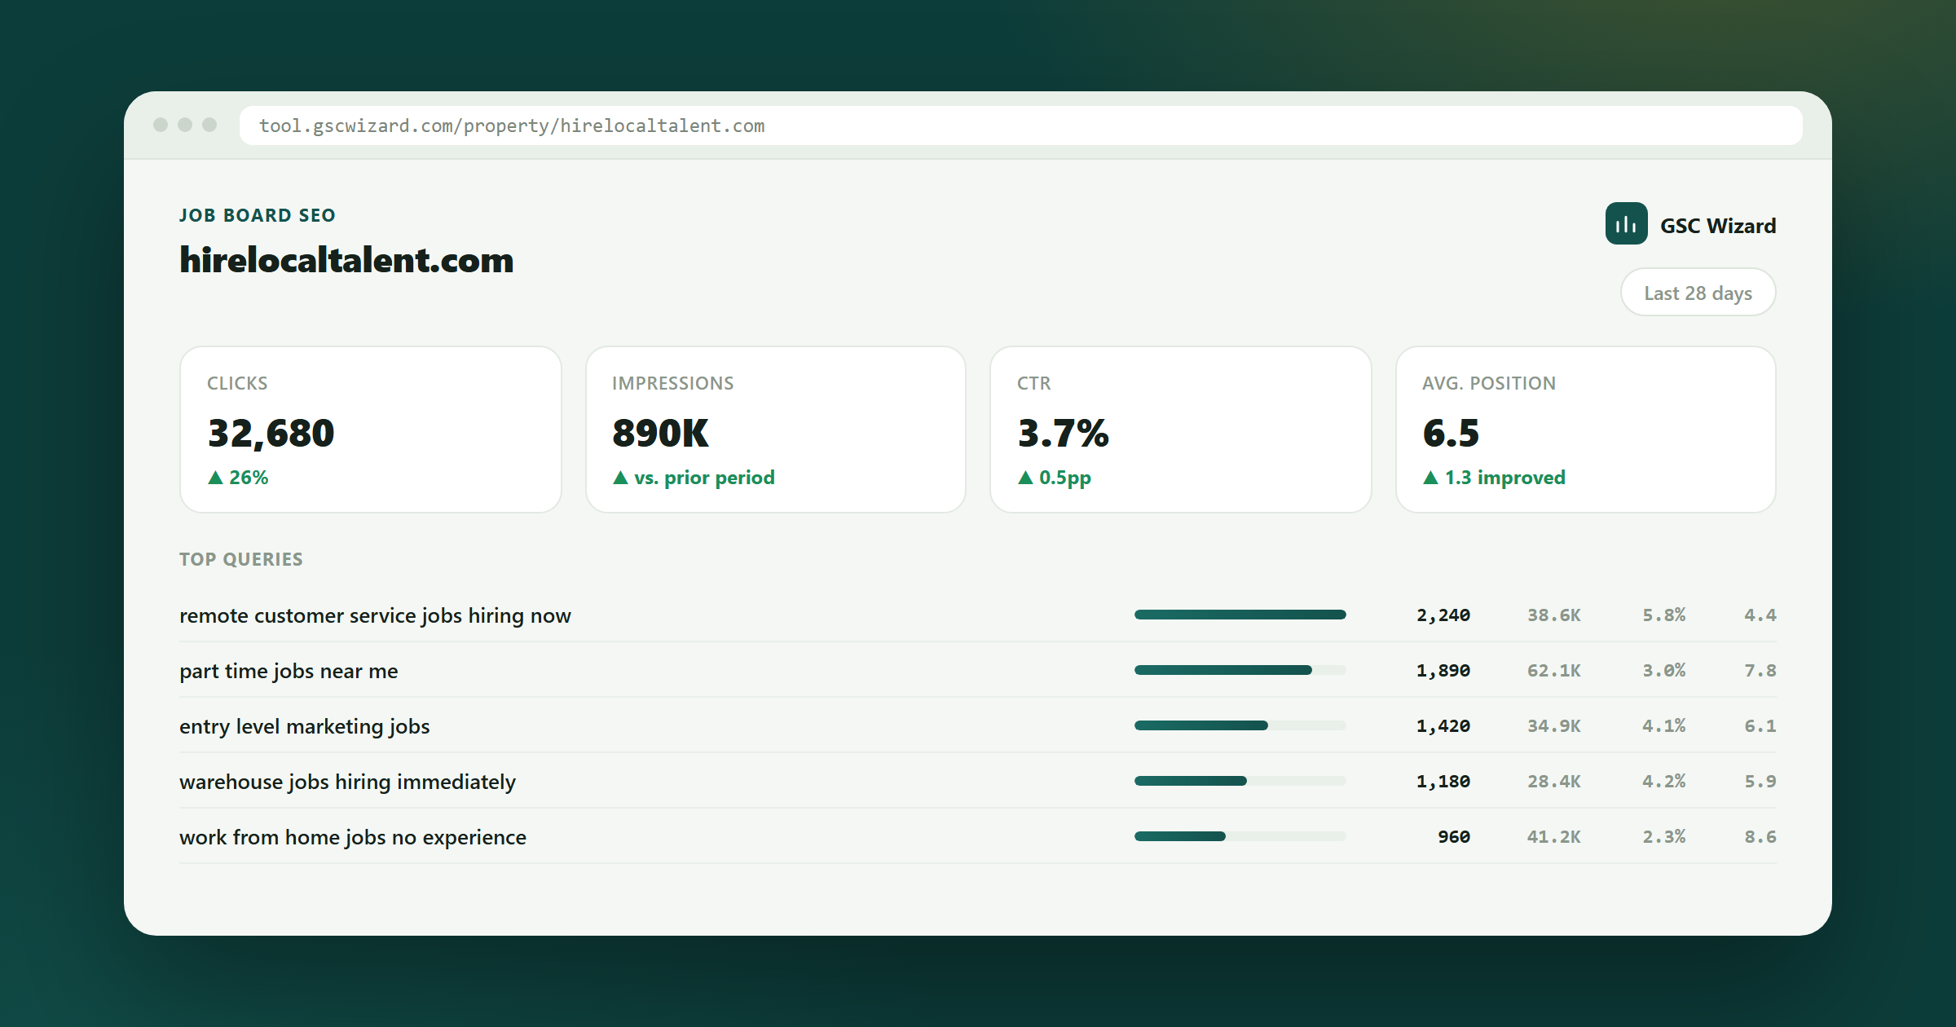The width and height of the screenshot is (1956, 1027).
Task: Click progress bar for work from home query
Action: tap(1240, 836)
